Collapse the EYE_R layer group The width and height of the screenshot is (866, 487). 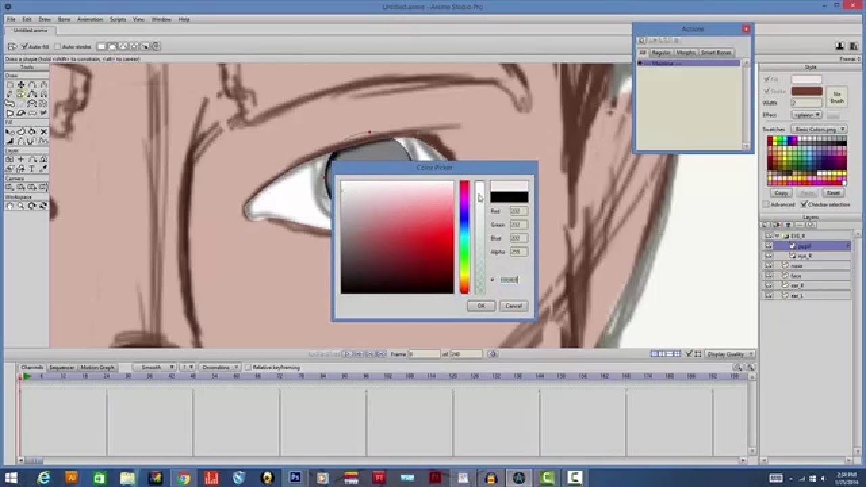(777, 236)
